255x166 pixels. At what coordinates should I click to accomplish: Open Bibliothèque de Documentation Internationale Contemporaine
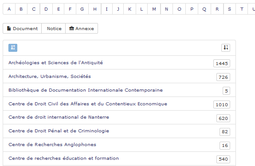(x=86, y=90)
